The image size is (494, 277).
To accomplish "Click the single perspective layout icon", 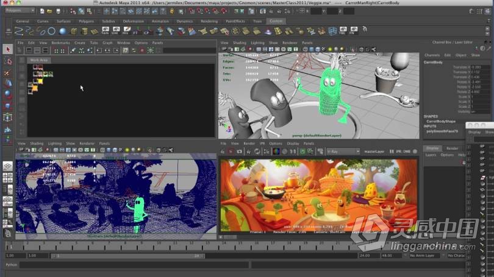I will click(7, 166).
